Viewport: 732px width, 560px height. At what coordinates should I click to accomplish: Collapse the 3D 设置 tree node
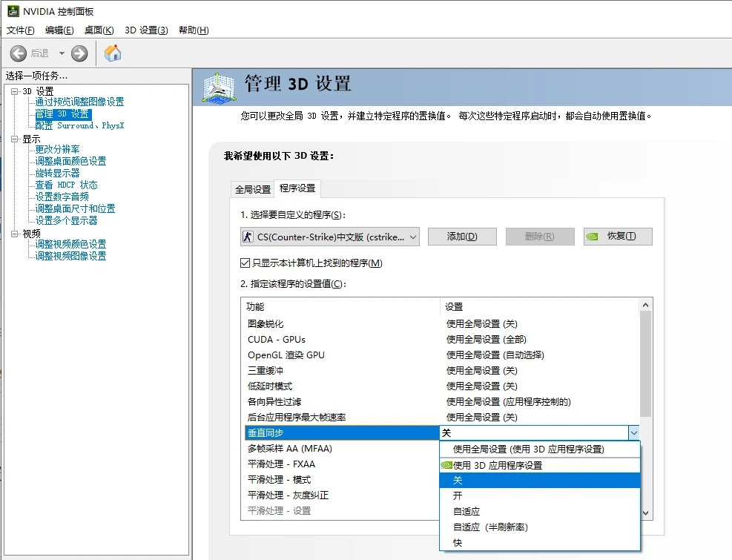[x=15, y=91]
